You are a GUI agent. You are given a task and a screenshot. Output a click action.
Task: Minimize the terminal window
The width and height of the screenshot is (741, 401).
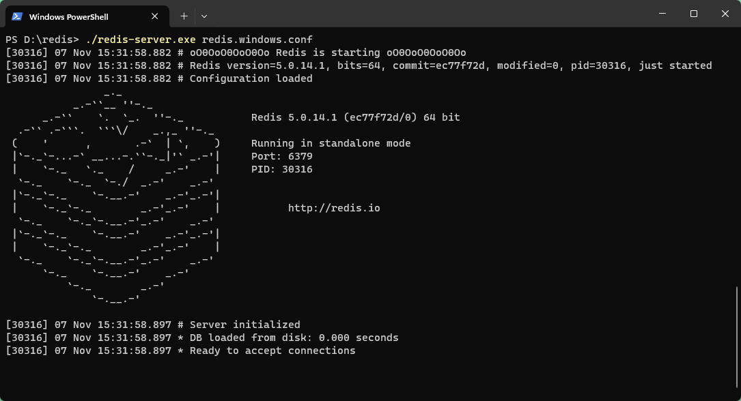pyautogui.click(x=662, y=14)
